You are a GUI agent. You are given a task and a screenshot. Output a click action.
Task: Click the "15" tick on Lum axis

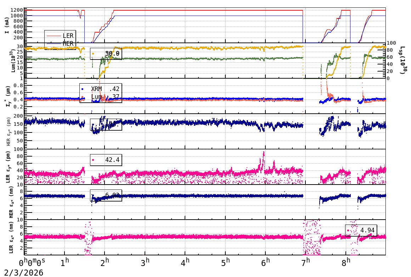[x=20, y=62]
